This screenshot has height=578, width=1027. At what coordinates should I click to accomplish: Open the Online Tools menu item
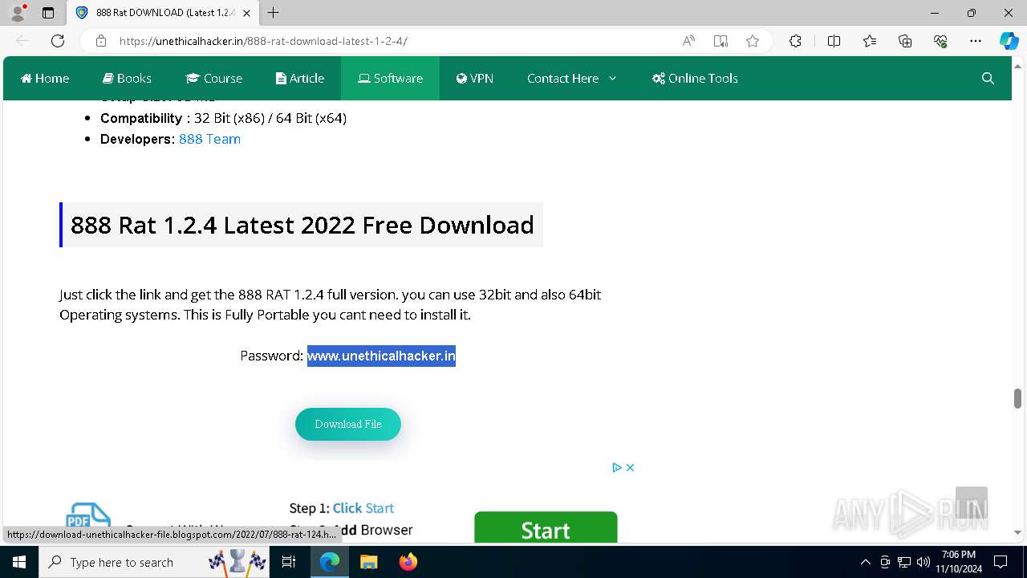click(695, 78)
